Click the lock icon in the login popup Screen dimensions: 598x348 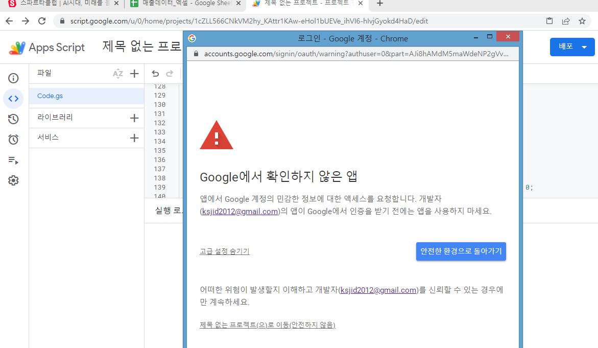[196, 54]
